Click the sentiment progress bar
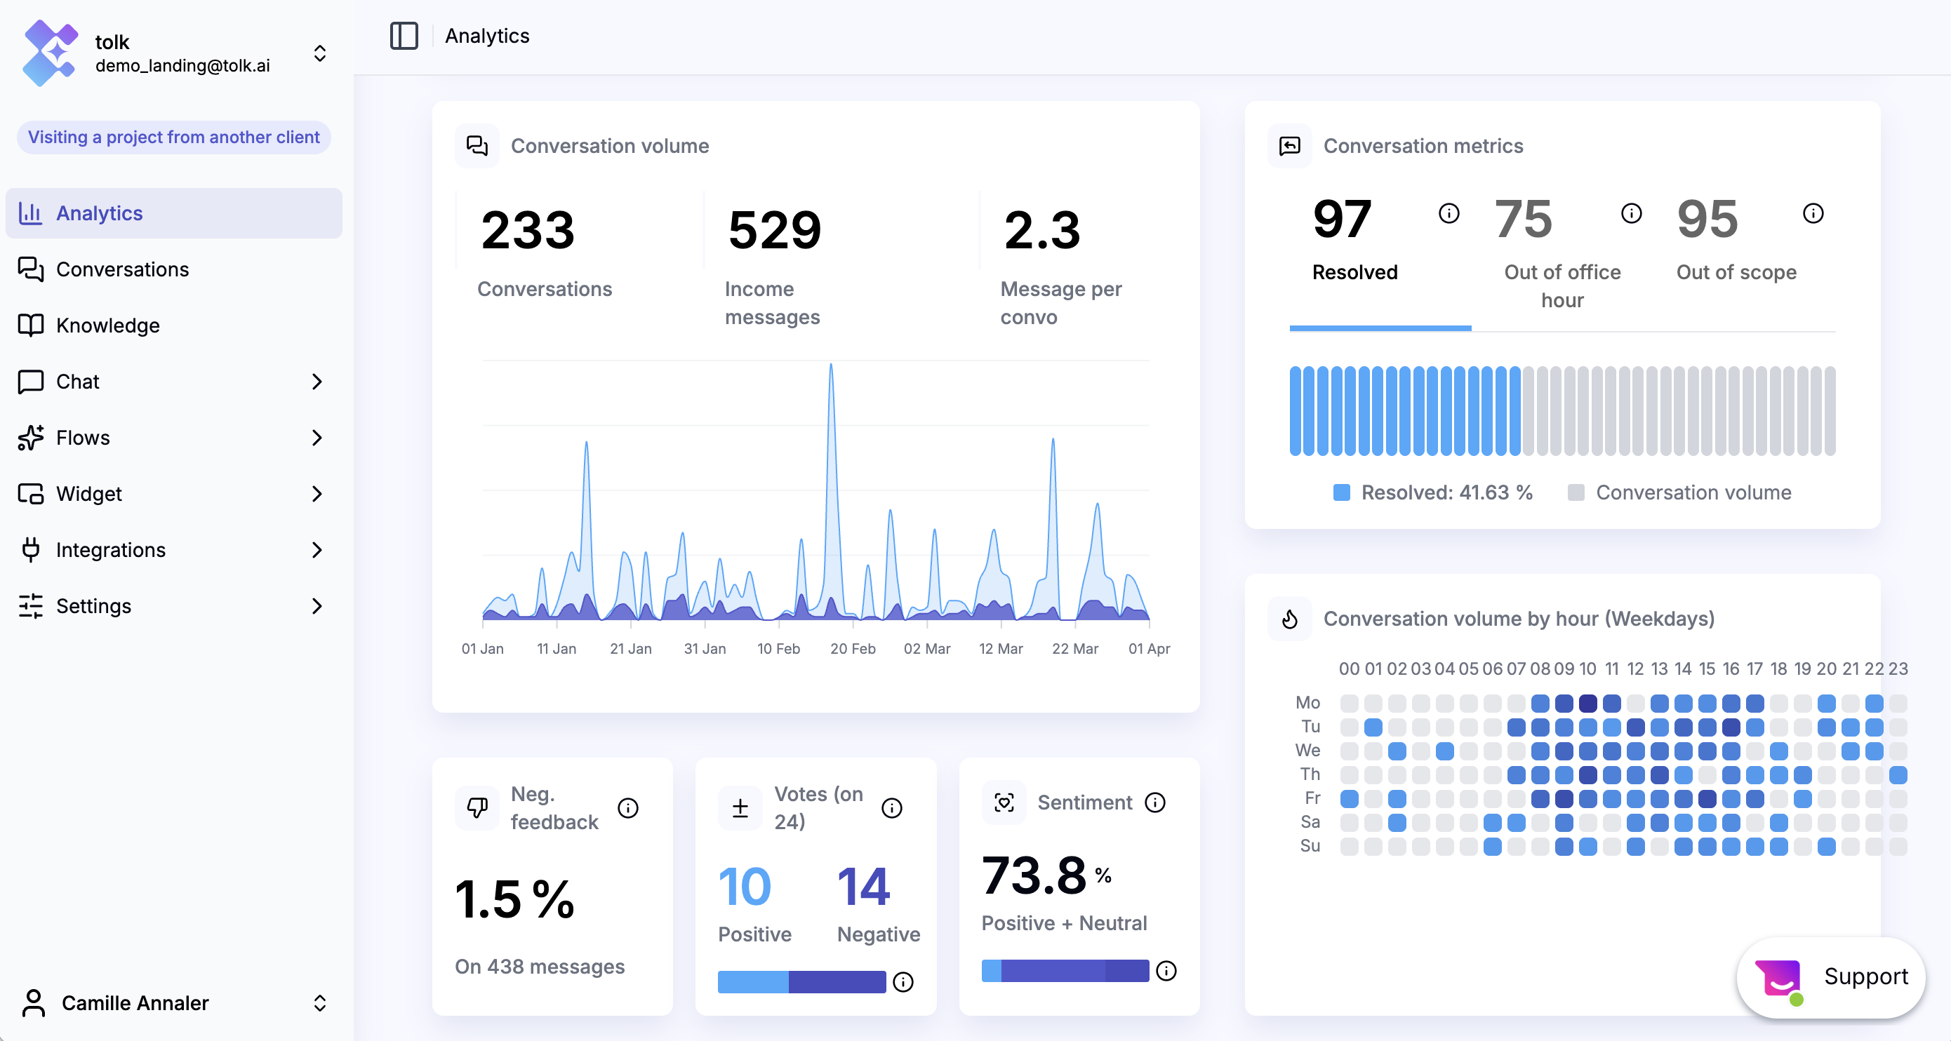The width and height of the screenshot is (1951, 1041). pos(1065,971)
